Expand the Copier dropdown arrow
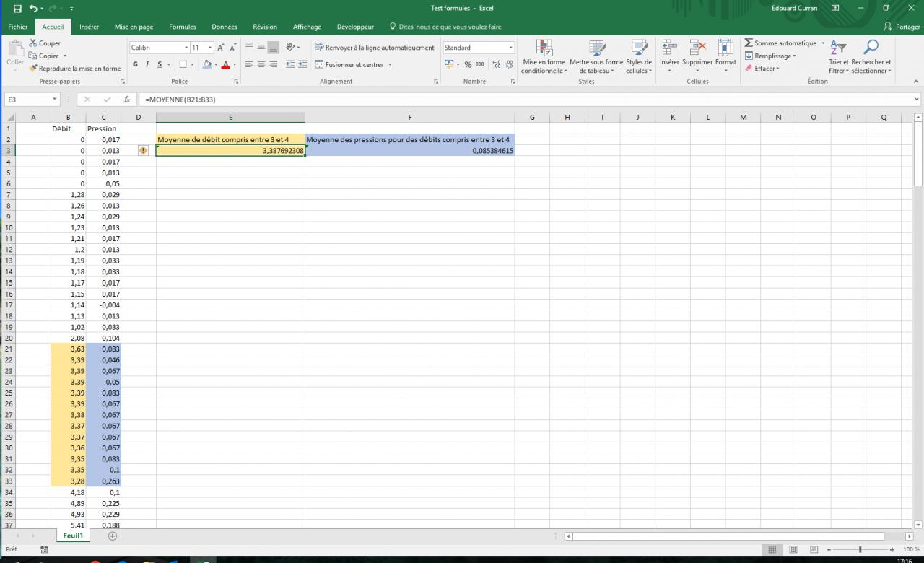Viewport: 924px width, 563px height. click(x=64, y=56)
